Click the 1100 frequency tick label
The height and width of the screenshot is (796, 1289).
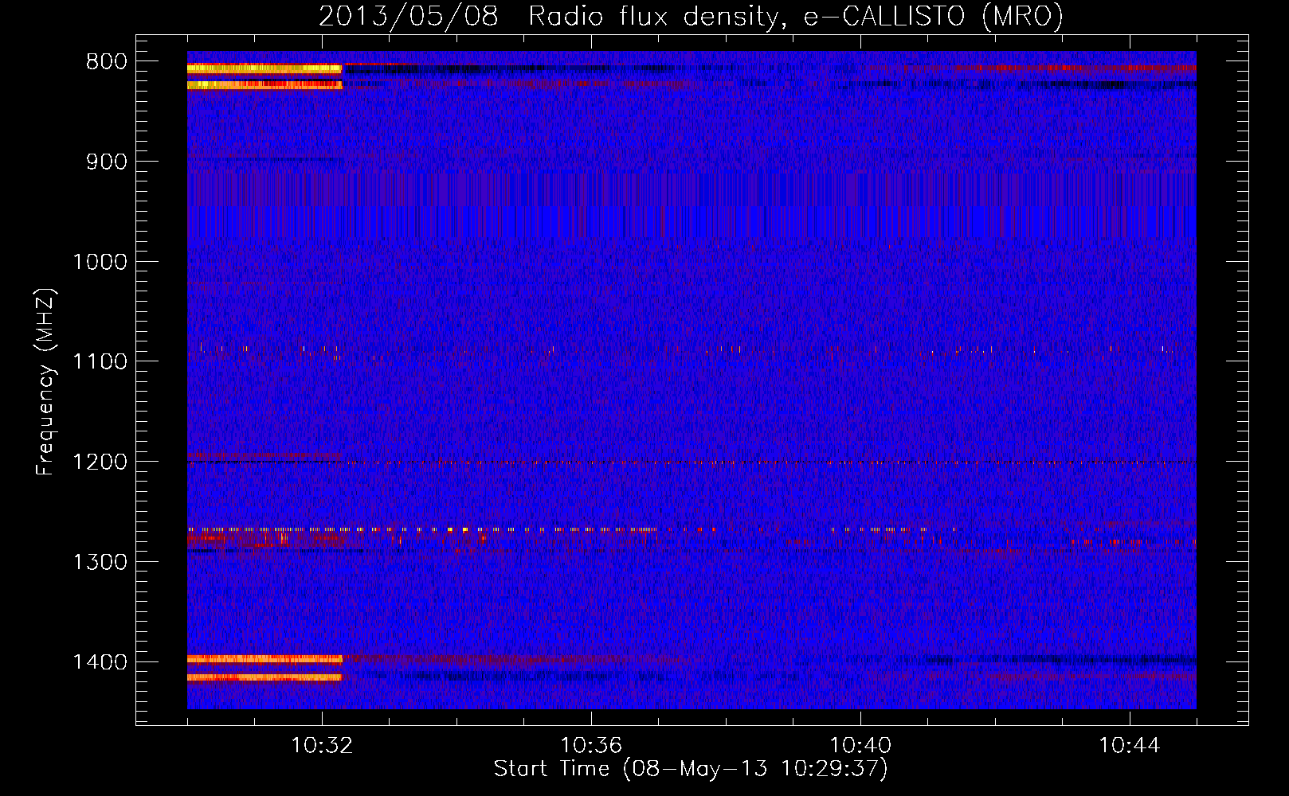pos(100,361)
